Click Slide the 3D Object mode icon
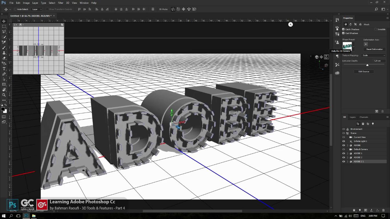Viewport: 390px width, 219px height. [189, 9]
